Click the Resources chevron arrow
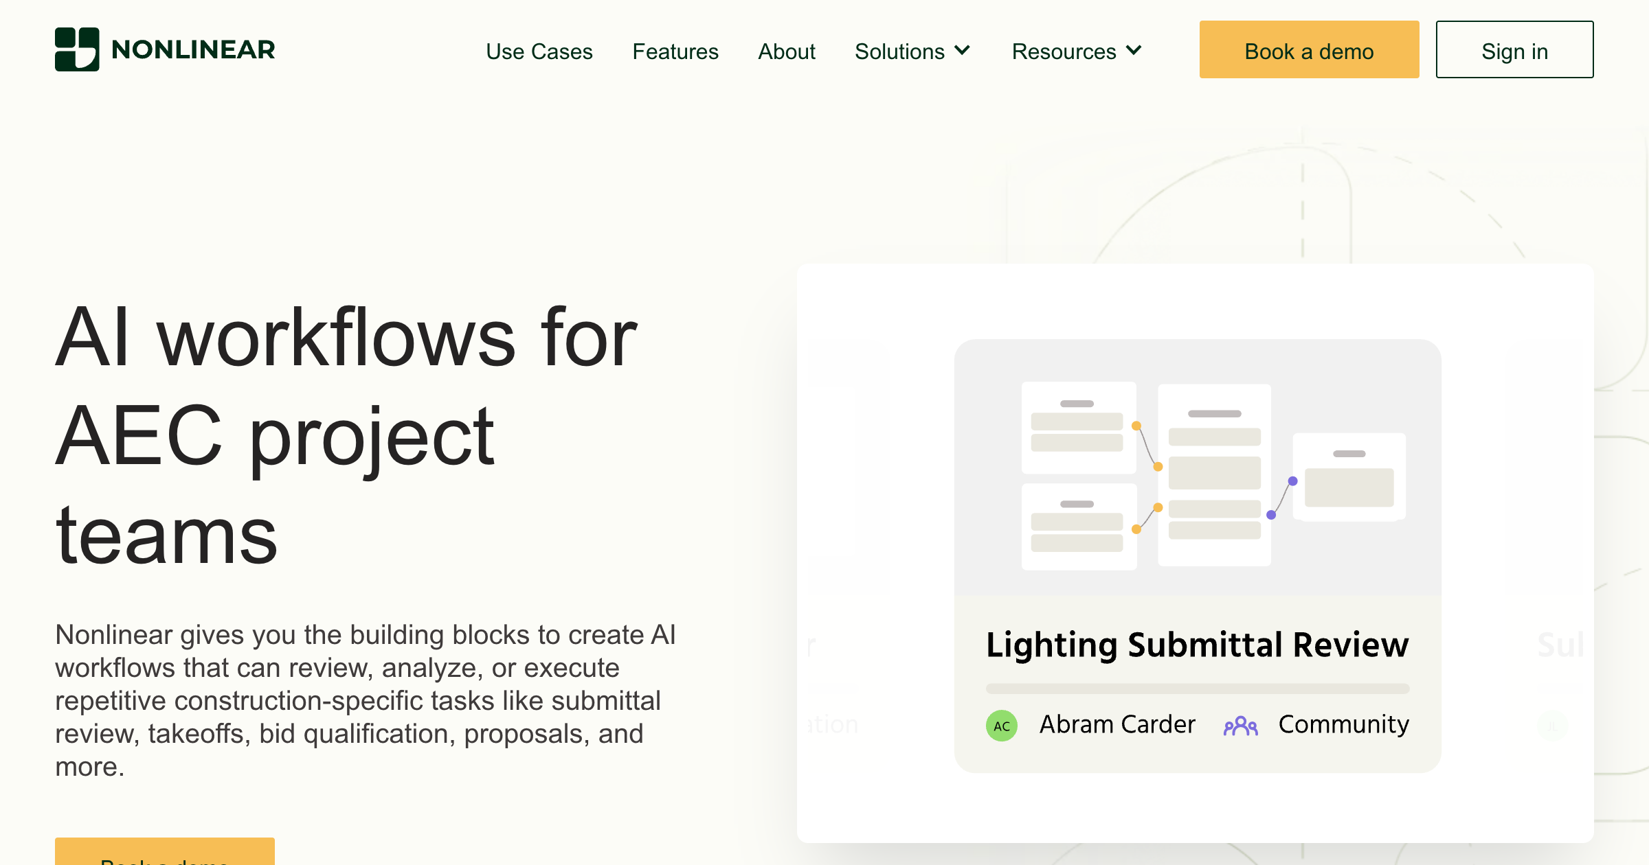 coord(1134,50)
